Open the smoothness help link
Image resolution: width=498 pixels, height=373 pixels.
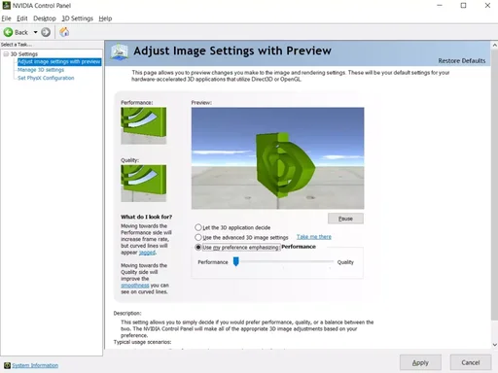pos(135,286)
